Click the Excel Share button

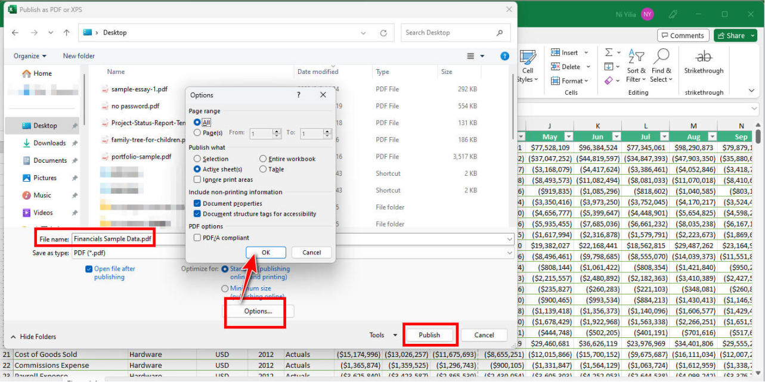pos(735,36)
